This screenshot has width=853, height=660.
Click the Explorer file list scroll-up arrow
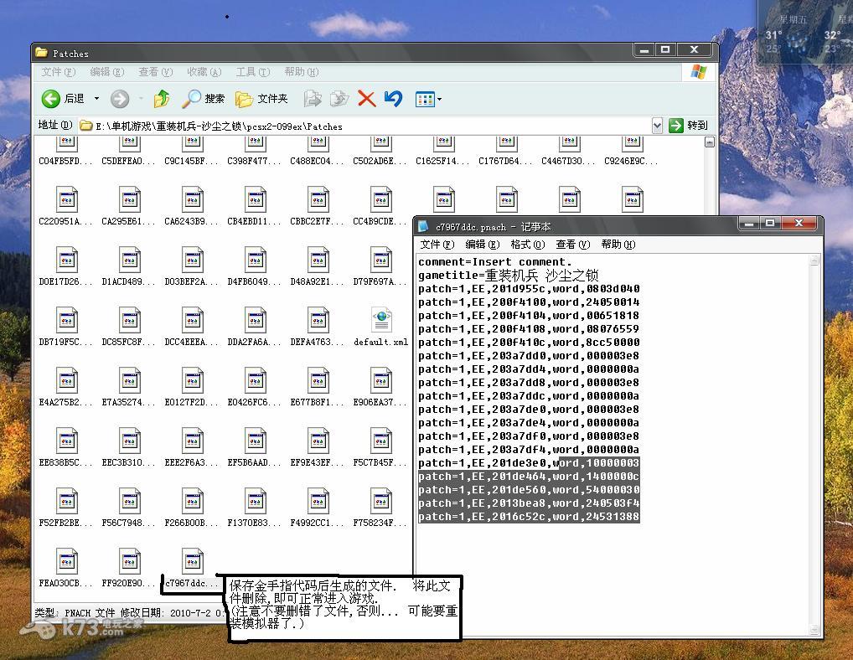click(x=710, y=142)
